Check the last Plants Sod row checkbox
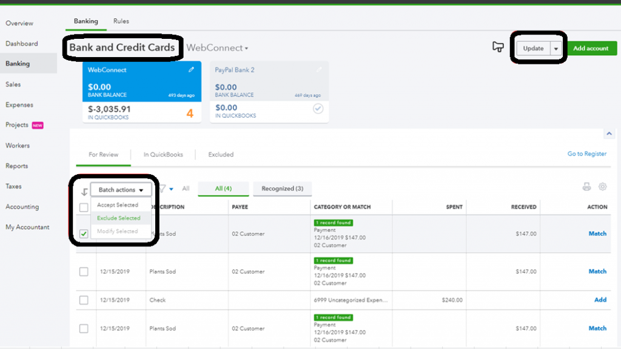This screenshot has height=349, width=621. (x=84, y=328)
